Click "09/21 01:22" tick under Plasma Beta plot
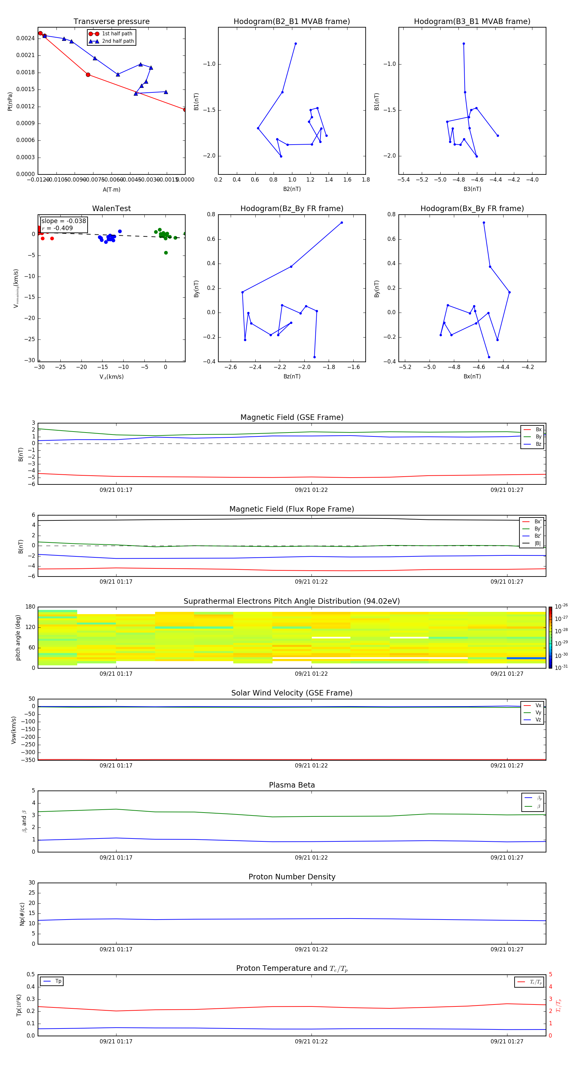This screenshot has height=1070, width=584. pos(311,858)
